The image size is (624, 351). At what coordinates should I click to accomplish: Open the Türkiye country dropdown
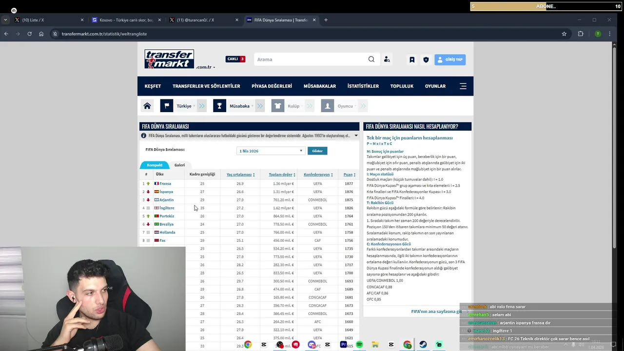click(185, 106)
